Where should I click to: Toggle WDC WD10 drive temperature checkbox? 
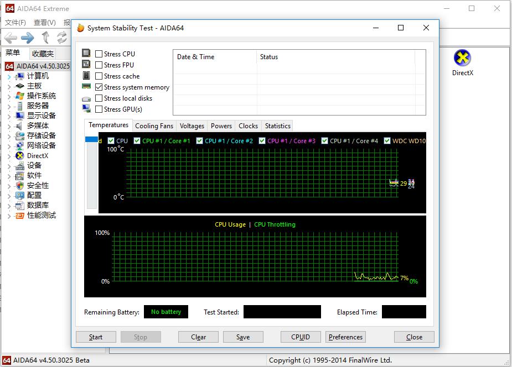pyautogui.click(x=387, y=140)
